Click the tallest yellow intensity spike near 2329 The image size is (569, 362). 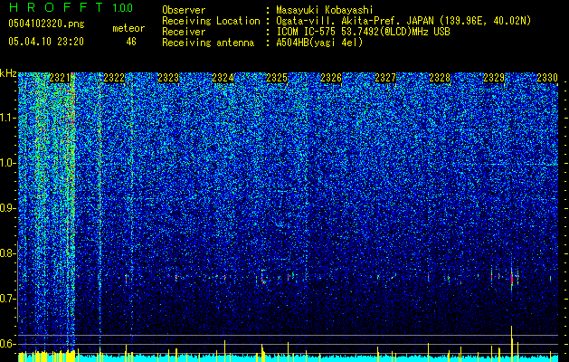click(x=512, y=343)
